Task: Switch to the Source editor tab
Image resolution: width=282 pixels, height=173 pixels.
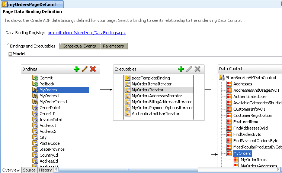Action: [x=29, y=170]
